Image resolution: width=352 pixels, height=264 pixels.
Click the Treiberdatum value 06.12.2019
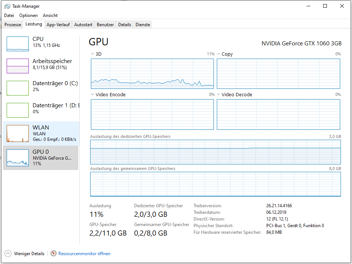pyautogui.click(x=276, y=212)
